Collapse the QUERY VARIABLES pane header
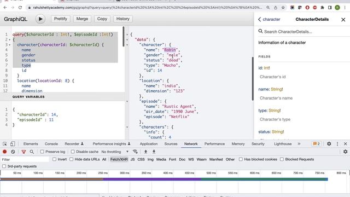350x197 pixels. point(62,97)
